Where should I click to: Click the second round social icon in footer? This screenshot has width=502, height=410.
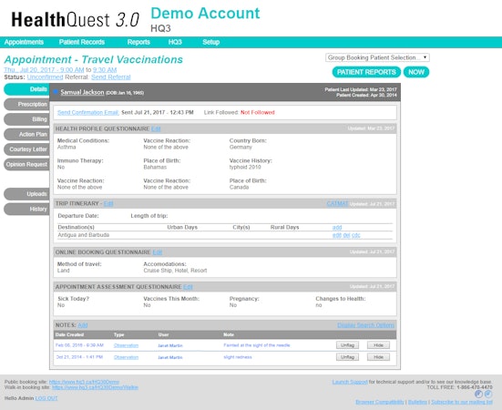[488, 394]
